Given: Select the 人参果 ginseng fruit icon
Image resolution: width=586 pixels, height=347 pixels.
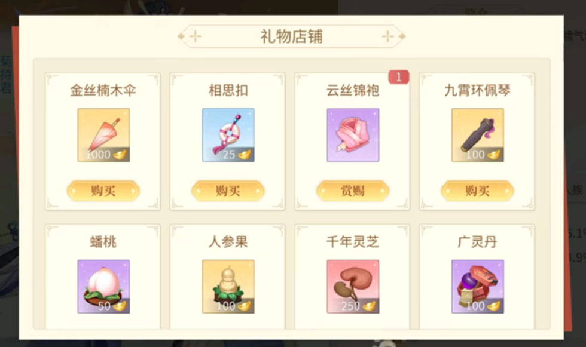Looking at the screenshot, I should click(x=228, y=287).
